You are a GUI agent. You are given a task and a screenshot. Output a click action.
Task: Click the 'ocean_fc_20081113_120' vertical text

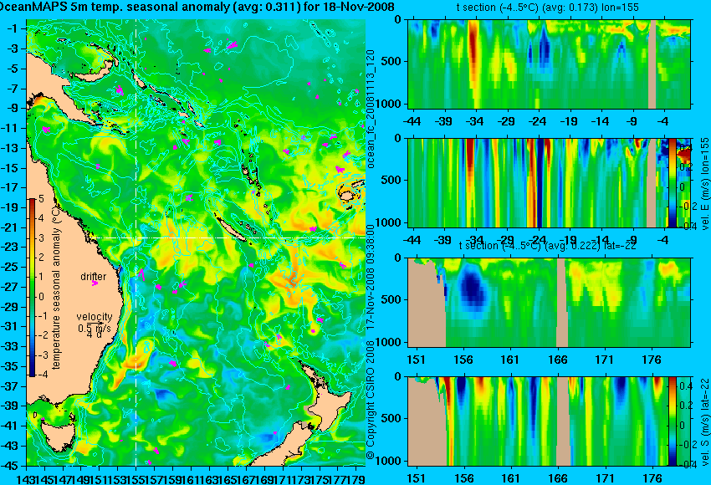(371, 110)
